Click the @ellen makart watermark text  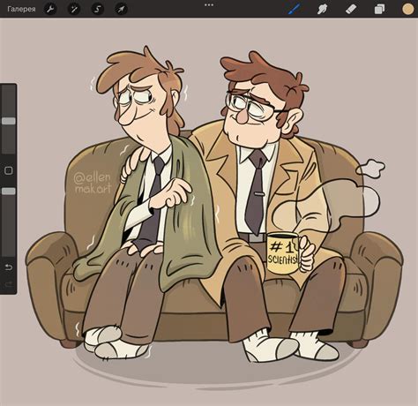pyautogui.click(x=93, y=183)
